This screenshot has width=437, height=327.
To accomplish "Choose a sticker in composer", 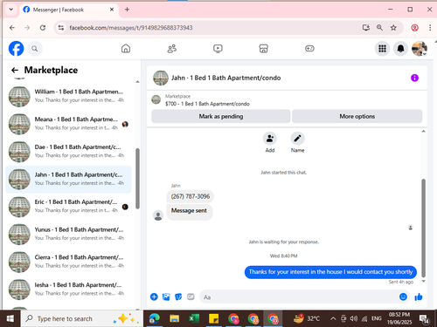I will pyautogui.click(x=178, y=296).
